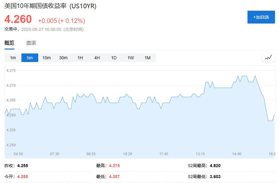Choose the 1W weekly interval
Screen dimensions: 279x183
[x=131, y=58]
